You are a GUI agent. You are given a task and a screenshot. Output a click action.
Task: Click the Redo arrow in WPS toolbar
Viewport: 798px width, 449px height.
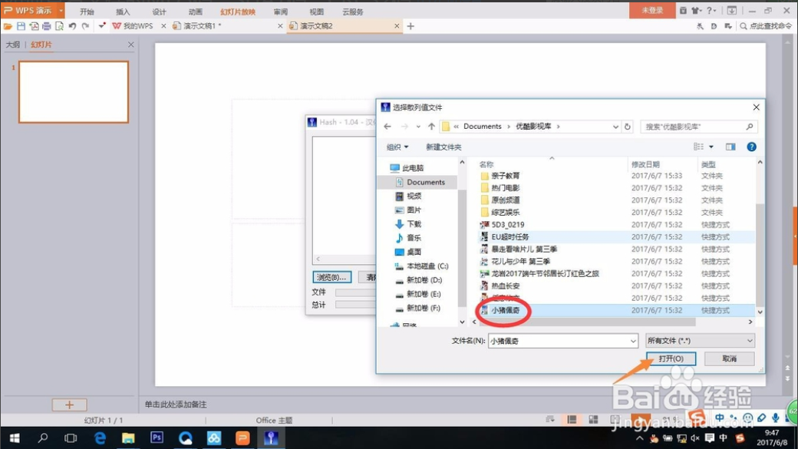tap(85, 26)
